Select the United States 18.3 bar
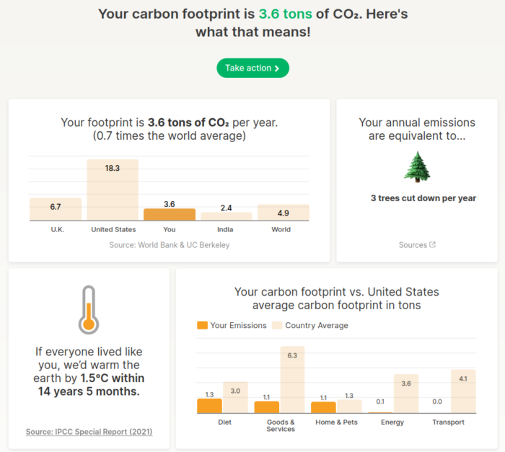The height and width of the screenshot is (452, 505). (113, 190)
